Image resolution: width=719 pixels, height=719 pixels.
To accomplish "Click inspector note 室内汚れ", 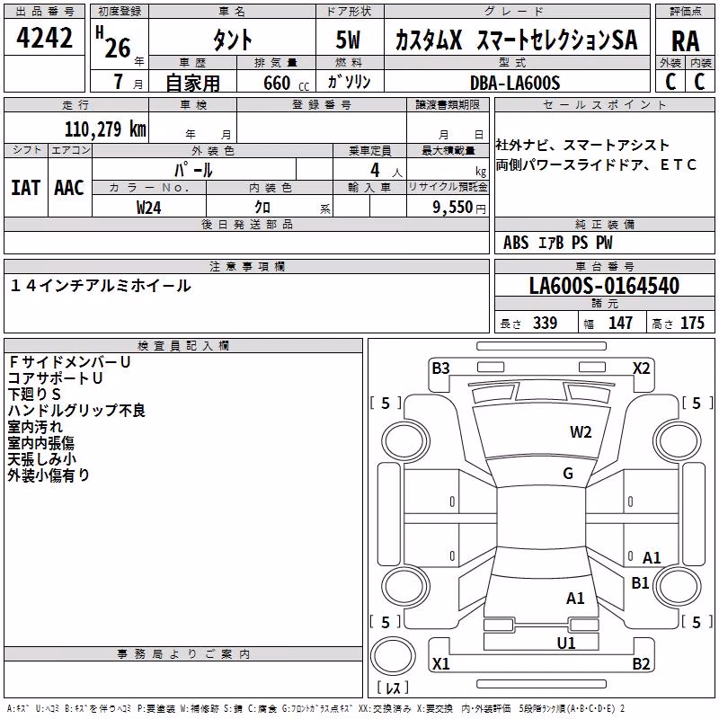I will (35, 427).
